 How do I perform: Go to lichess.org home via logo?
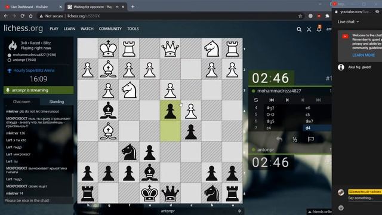pyautogui.click(x=23, y=28)
